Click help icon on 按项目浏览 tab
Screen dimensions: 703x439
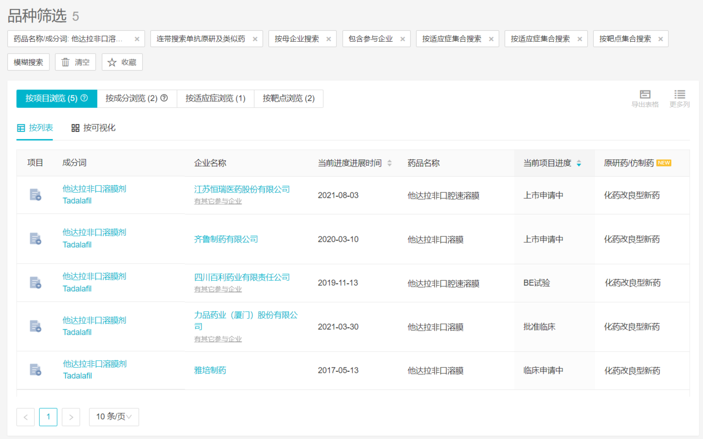point(84,98)
